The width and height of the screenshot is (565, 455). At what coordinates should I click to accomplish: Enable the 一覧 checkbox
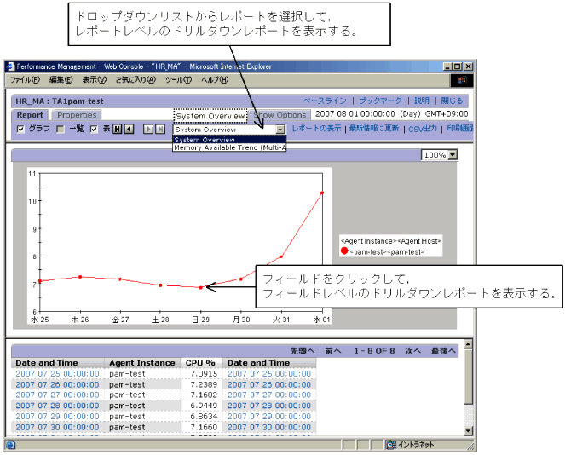pyautogui.click(x=61, y=129)
